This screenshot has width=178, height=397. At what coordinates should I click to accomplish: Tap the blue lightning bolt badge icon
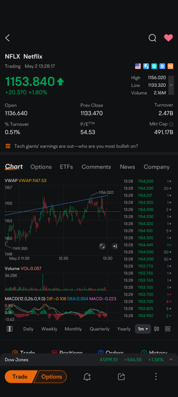click(x=146, y=66)
